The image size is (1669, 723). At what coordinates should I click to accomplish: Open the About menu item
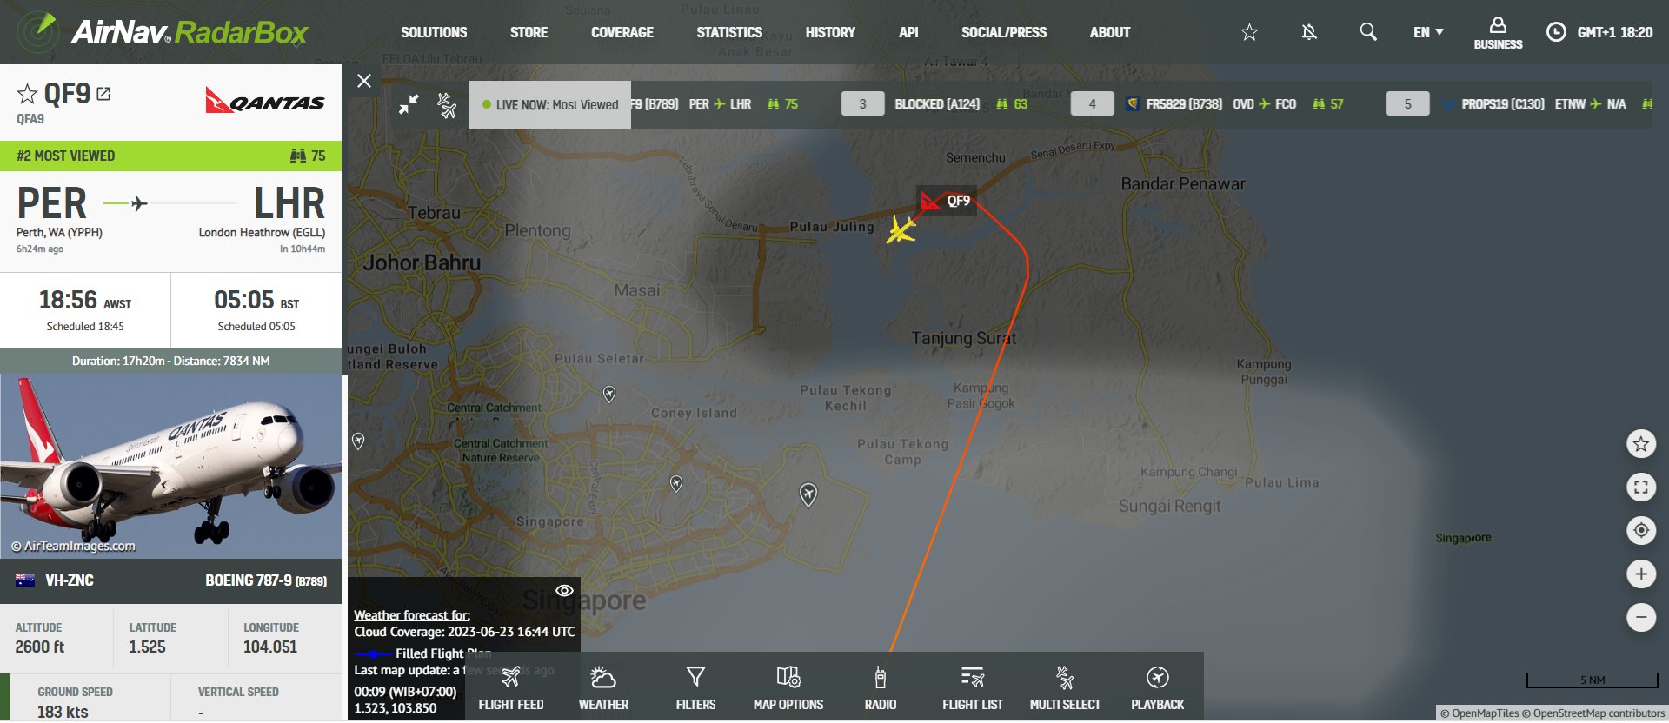(x=1110, y=32)
